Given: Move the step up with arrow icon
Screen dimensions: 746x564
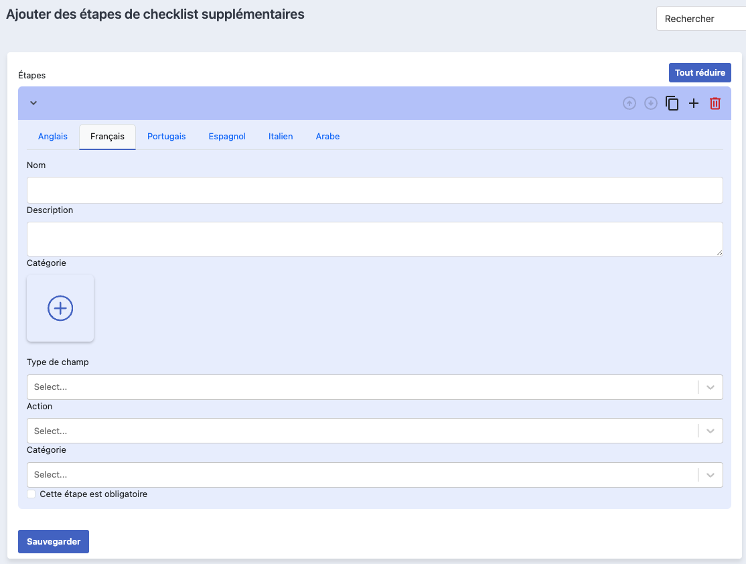Looking at the screenshot, I should pos(629,103).
